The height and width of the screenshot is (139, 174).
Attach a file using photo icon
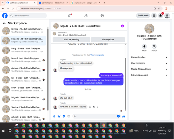click(x=59, y=116)
